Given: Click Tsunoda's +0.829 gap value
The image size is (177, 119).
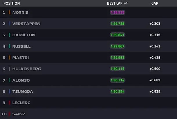Looking at the screenshot, I should pos(155,91).
